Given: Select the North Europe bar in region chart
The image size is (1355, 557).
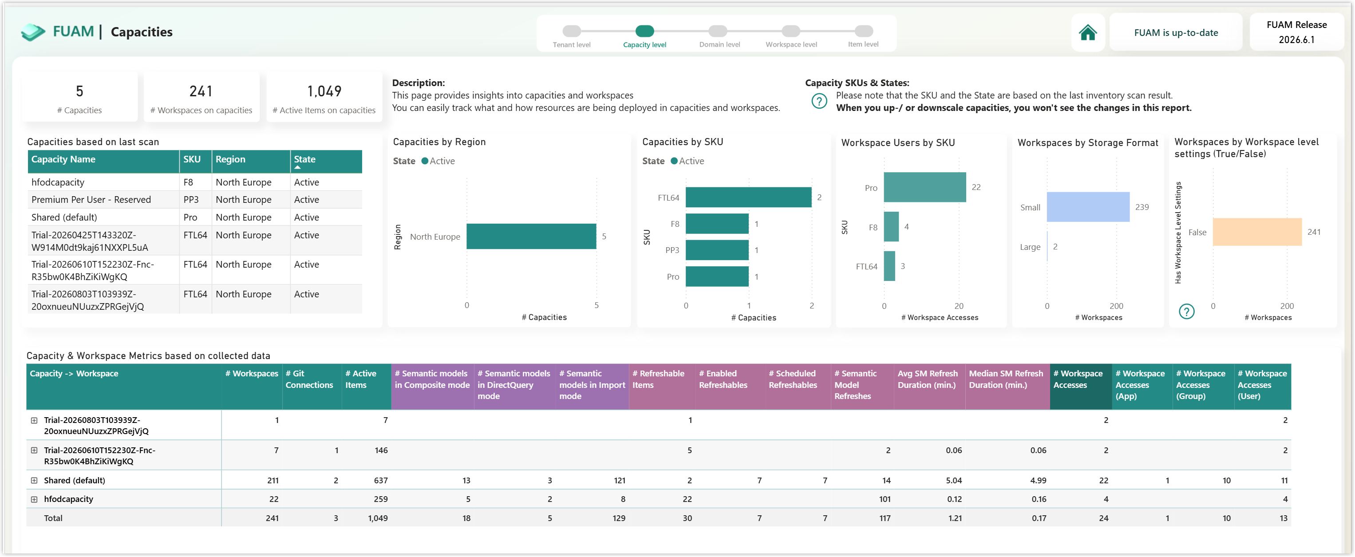Looking at the screenshot, I should pyautogui.click(x=531, y=236).
